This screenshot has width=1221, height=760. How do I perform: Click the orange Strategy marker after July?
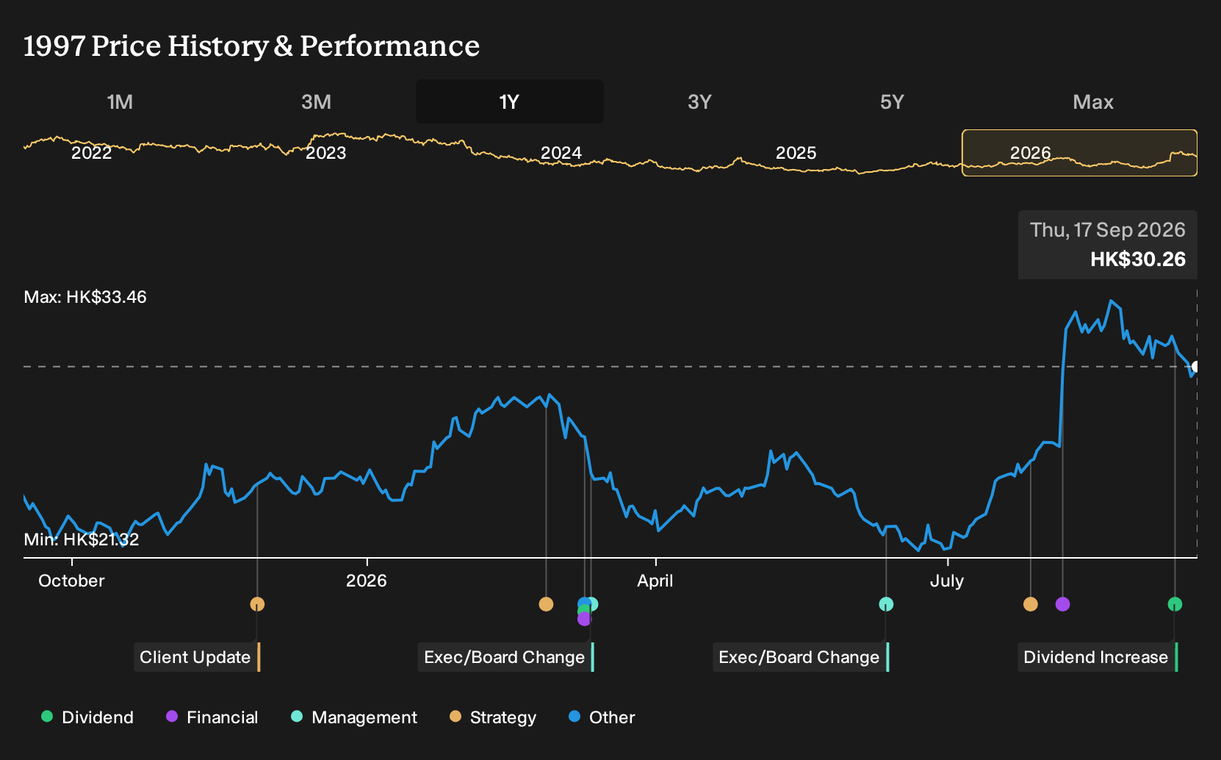point(1031,604)
